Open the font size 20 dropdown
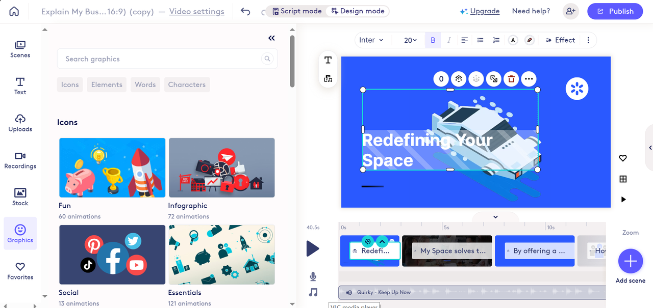This screenshot has width=653, height=308. point(410,40)
